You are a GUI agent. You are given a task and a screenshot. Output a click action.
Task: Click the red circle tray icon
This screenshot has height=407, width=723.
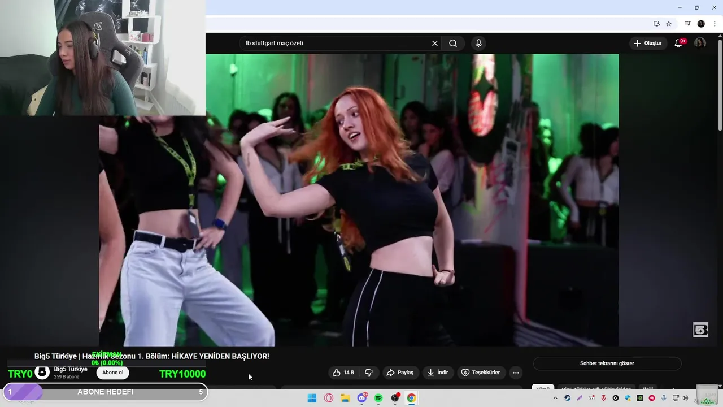click(x=651, y=398)
